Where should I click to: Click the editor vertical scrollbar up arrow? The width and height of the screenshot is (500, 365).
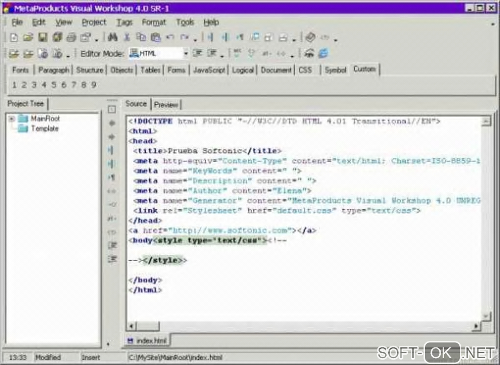click(x=486, y=122)
